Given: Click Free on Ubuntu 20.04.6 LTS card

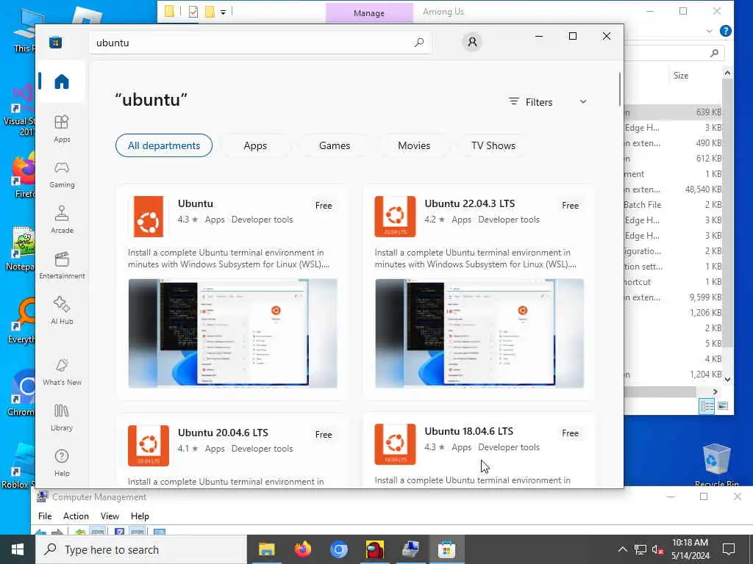Looking at the screenshot, I should 324,435.
